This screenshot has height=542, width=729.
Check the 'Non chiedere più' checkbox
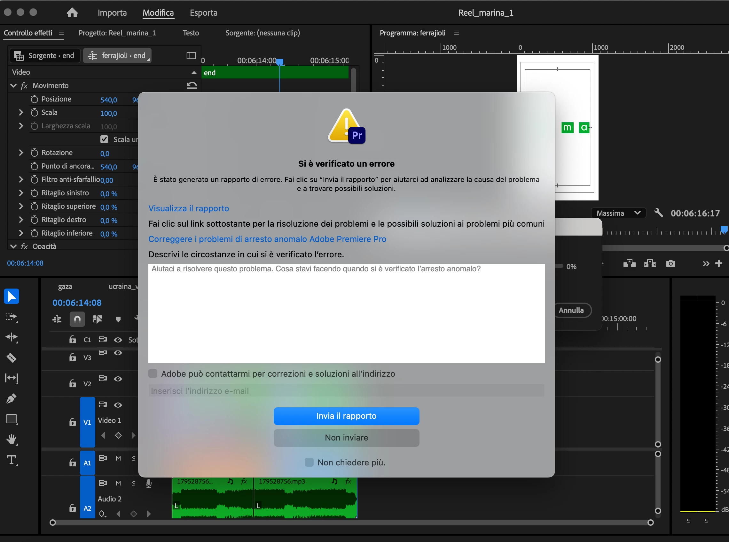[x=309, y=462]
